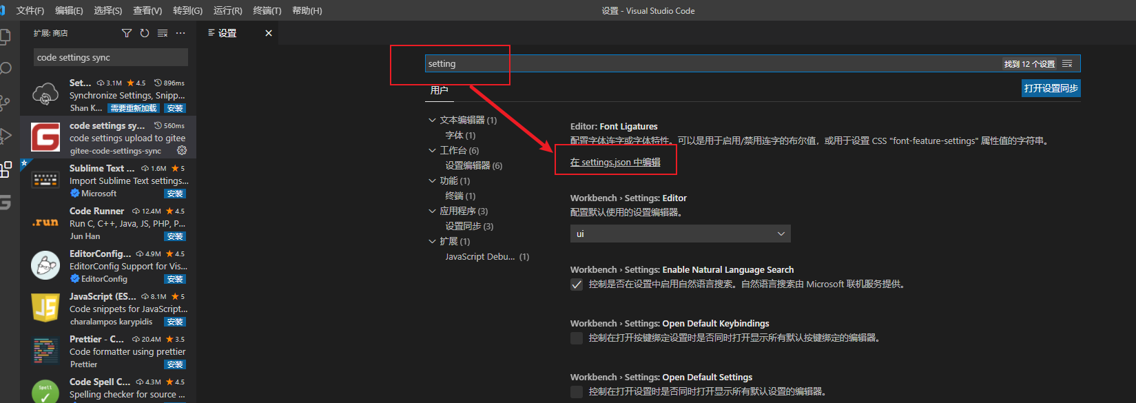
Task: Select JavaScript Debu... (1) tree item
Action: (487, 256)
